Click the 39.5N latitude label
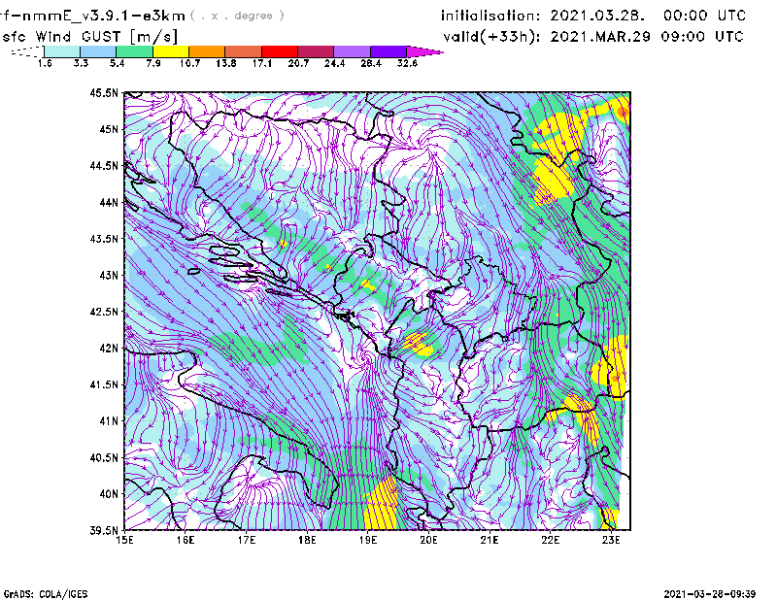 (x=104, y=531)
